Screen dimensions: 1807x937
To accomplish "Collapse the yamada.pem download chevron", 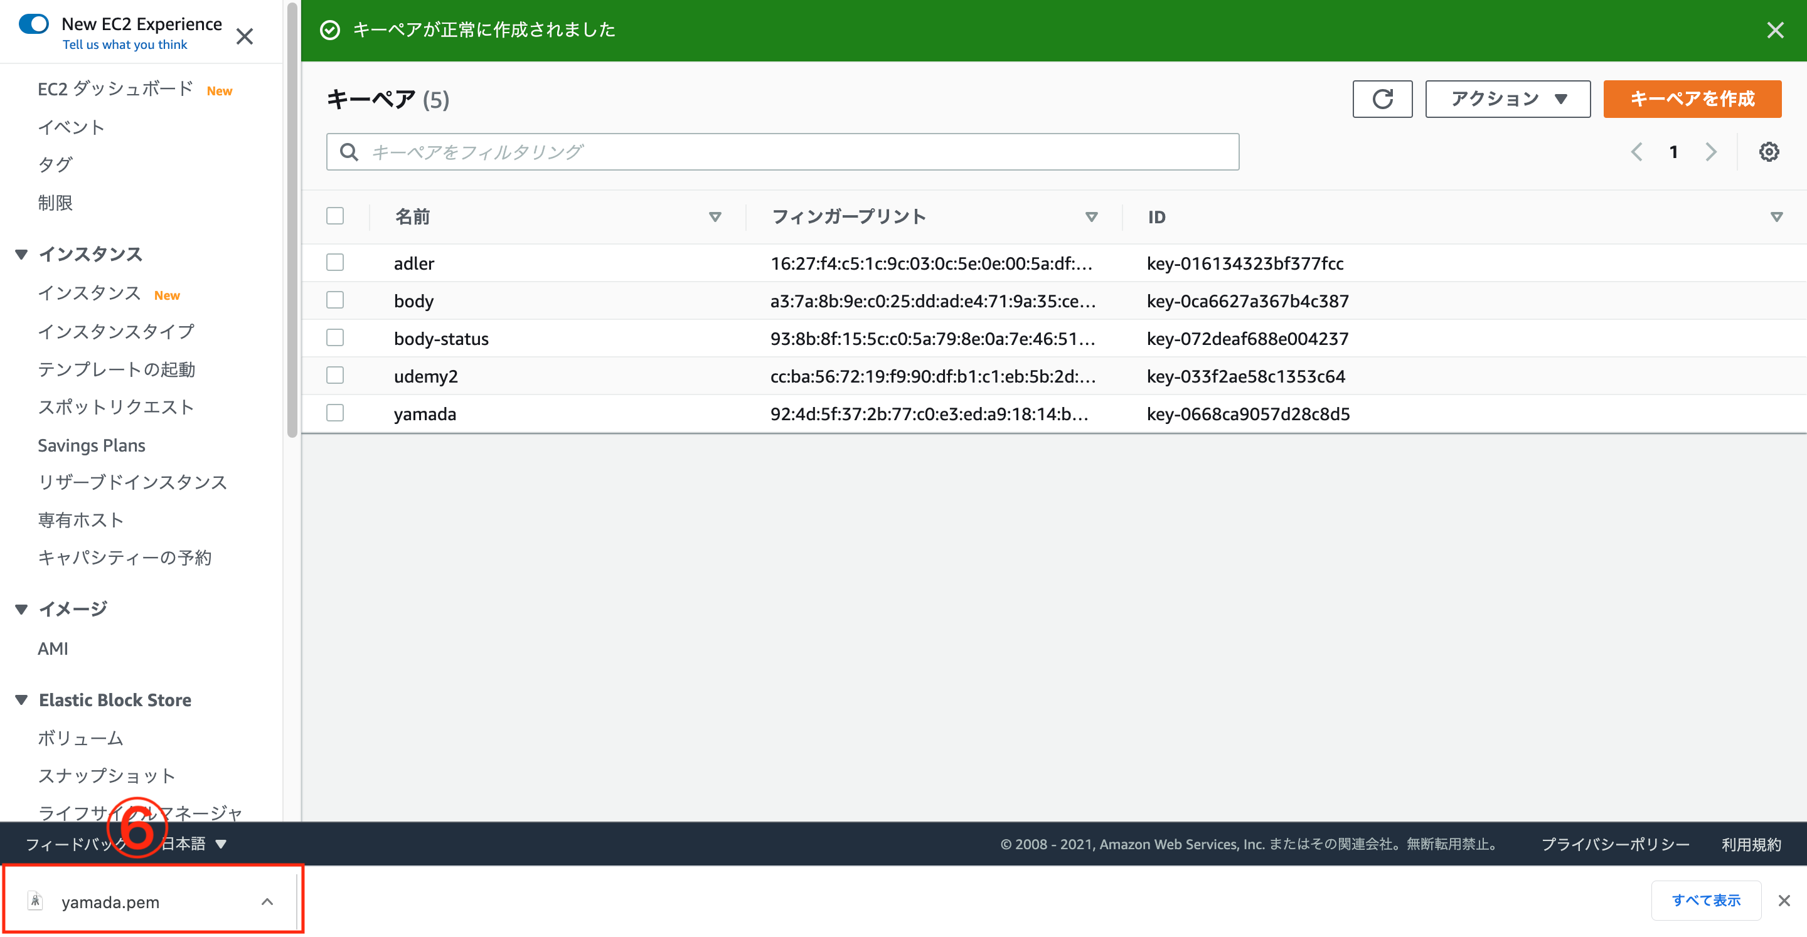I will pyautogui.click(x=267, y=901).
